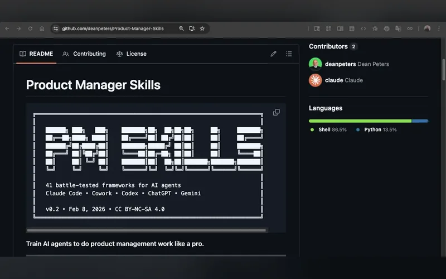Open the Python 13.5% language link
446x279 pixels.
pyautogui.click(x=376, y=129)
